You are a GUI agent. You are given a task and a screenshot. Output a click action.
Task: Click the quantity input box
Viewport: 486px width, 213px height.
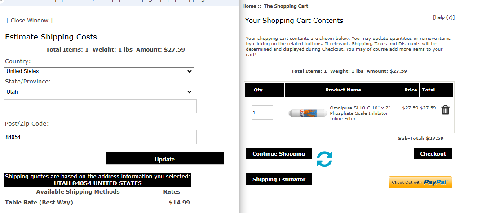pos(262,113)
